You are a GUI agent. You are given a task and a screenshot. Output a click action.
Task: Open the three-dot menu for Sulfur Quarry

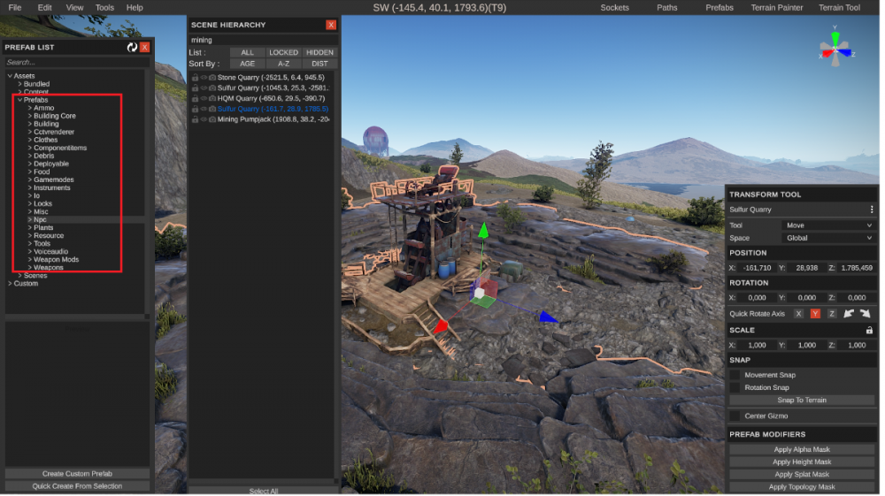871,210
